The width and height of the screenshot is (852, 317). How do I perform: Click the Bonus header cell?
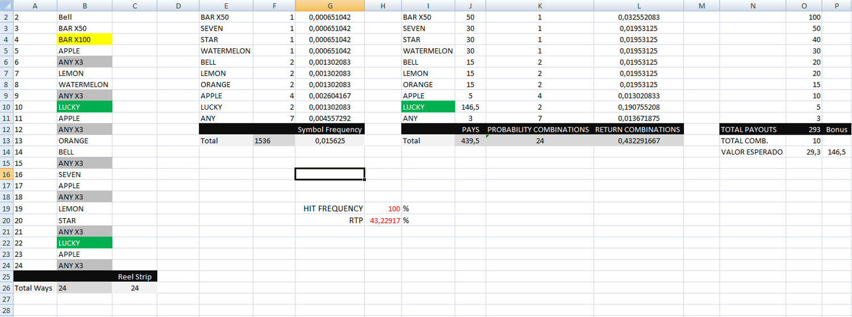point(837,130)
